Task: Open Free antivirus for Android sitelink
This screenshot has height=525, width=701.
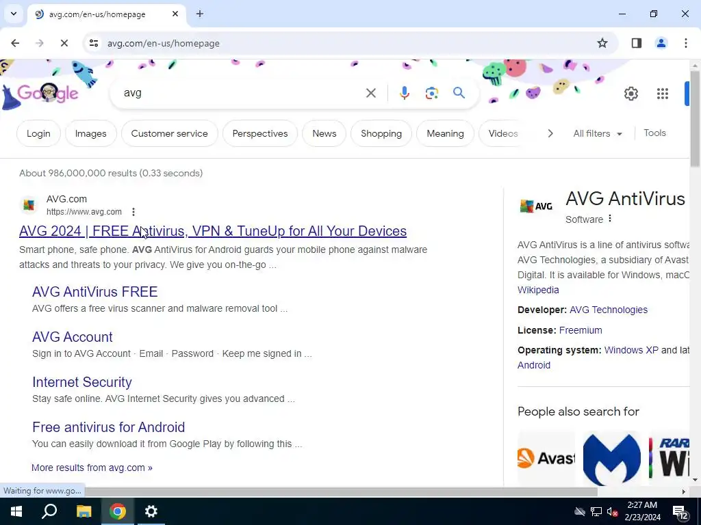Action: 109,427
